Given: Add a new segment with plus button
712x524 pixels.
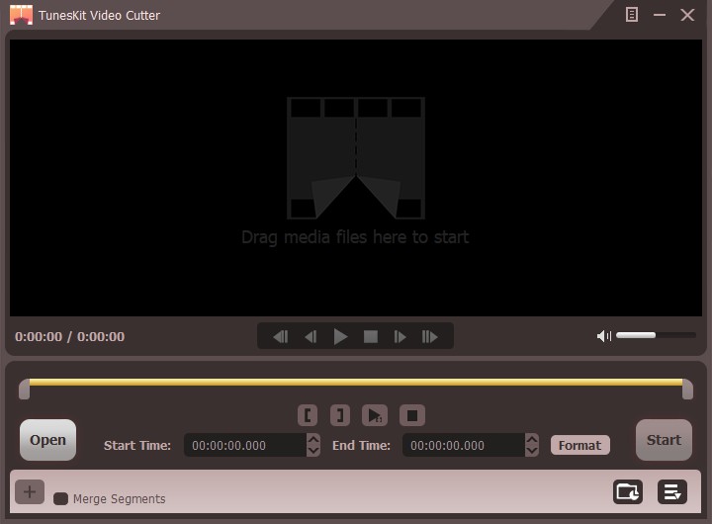Looking at the screenshot, I should 30,491.
